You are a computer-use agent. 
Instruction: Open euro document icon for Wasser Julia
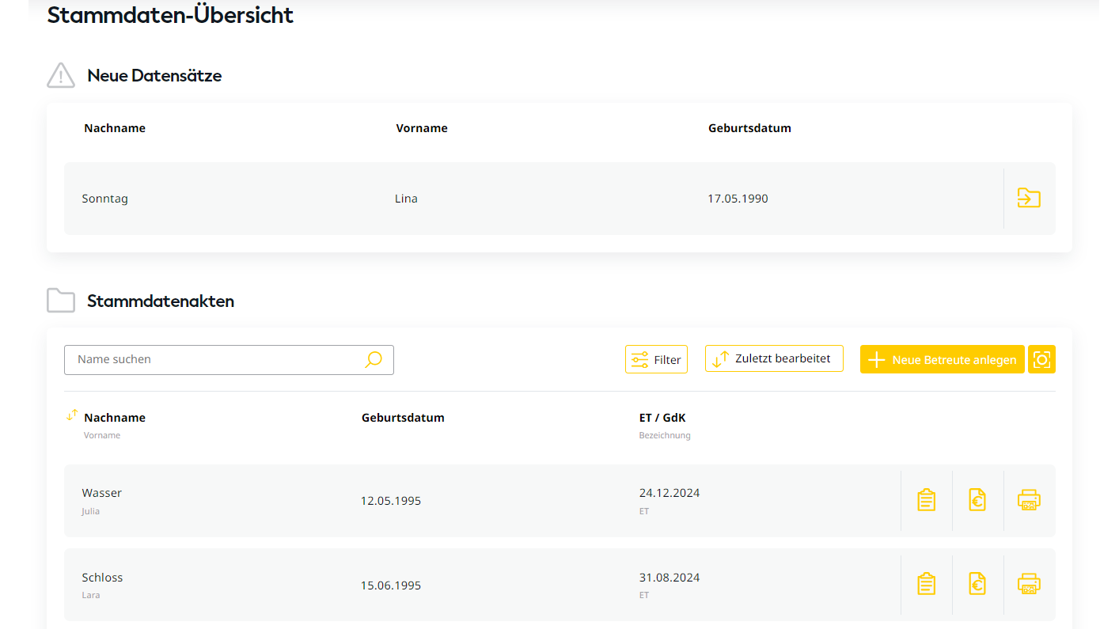[x=977, y=500]
